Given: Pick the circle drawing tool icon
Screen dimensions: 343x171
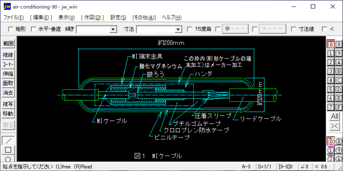Looking at the screenshot, I should [x=8, y=159].
